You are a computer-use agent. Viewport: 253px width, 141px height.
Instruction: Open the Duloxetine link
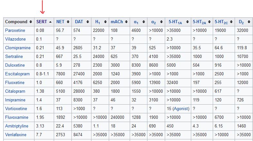(x=15, y=65)
